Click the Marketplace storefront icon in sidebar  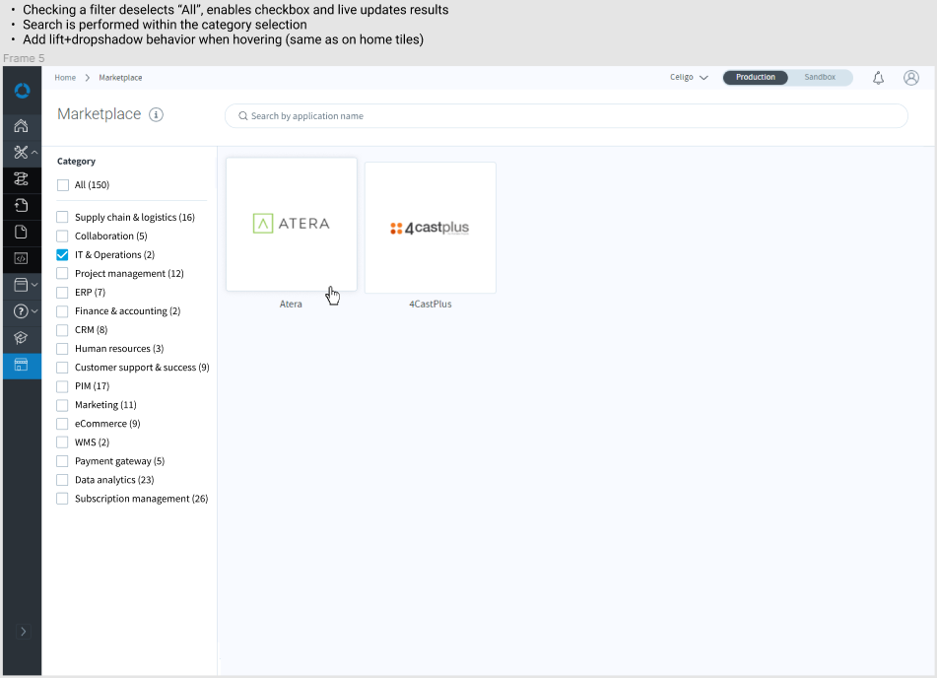[x=21, y=366]
